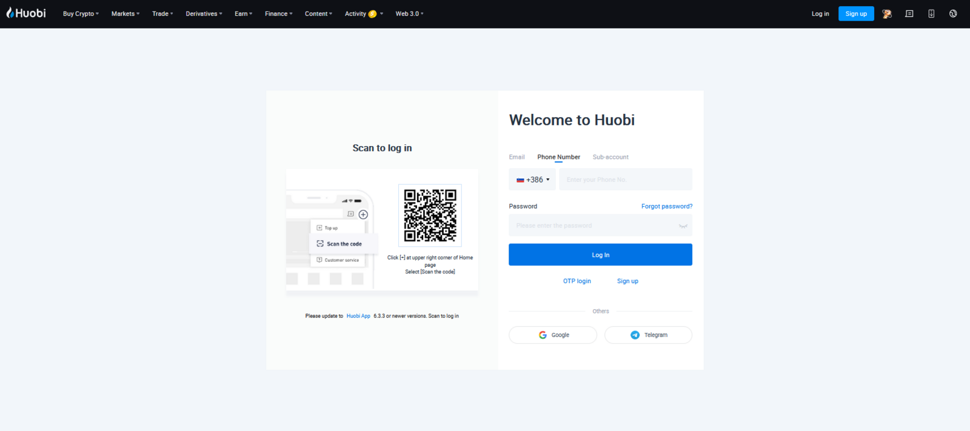Viewport: 970px width, 431px height.
Task: Expand the Markets menu
Action: coord(125,13)
